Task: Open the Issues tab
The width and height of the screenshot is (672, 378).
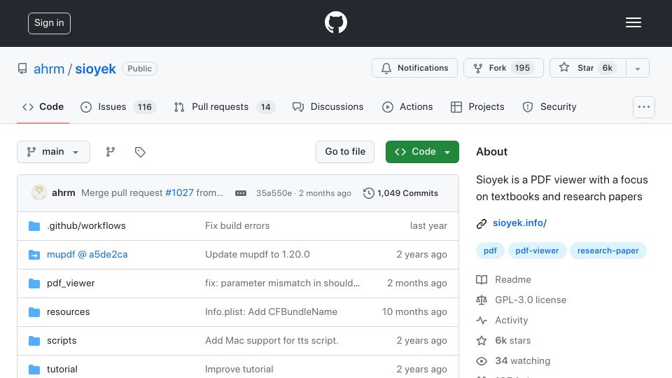Action: [118, 106]
